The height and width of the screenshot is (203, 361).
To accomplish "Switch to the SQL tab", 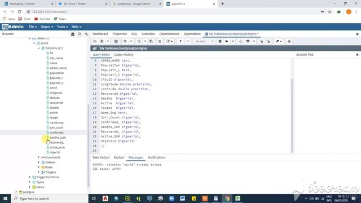I will pos(134,34).
